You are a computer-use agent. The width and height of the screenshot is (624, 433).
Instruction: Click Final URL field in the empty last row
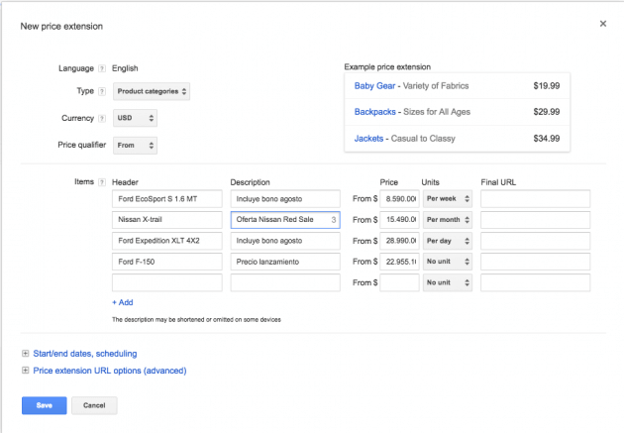(x=535, y=282)
